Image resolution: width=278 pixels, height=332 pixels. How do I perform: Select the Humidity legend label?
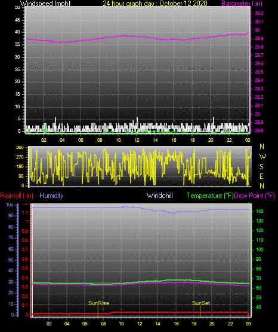[x=51, y=196]
